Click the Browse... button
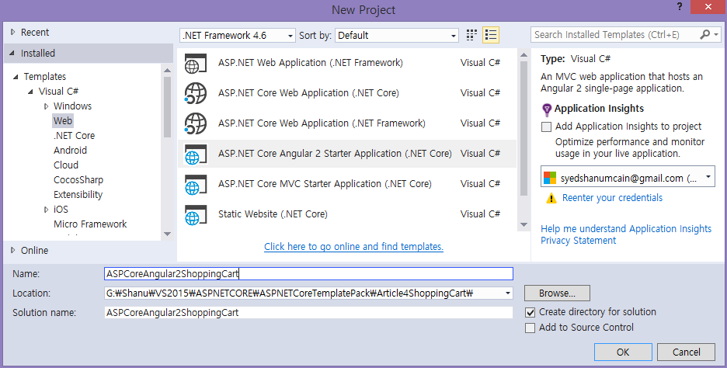Viewport: 727px width, 368px height. pos(557,293)
